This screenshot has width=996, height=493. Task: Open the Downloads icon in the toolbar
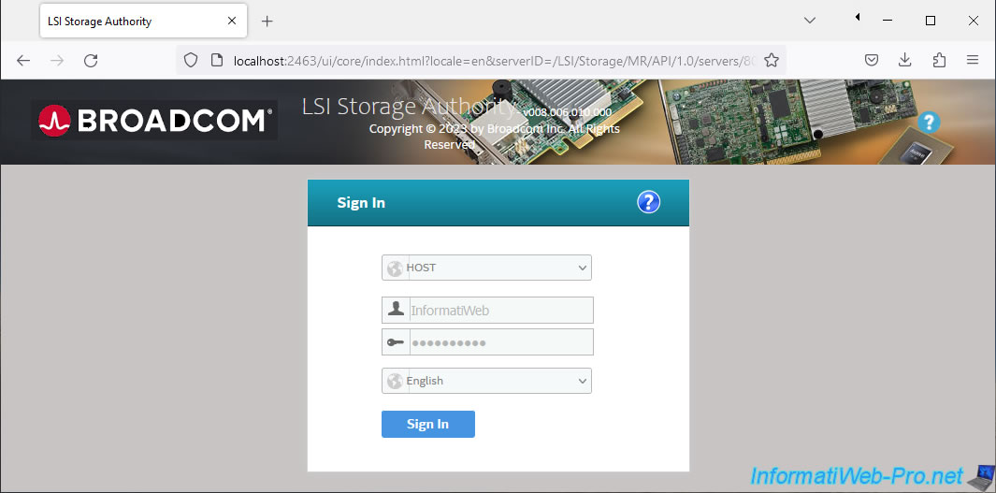click(905, 61)
